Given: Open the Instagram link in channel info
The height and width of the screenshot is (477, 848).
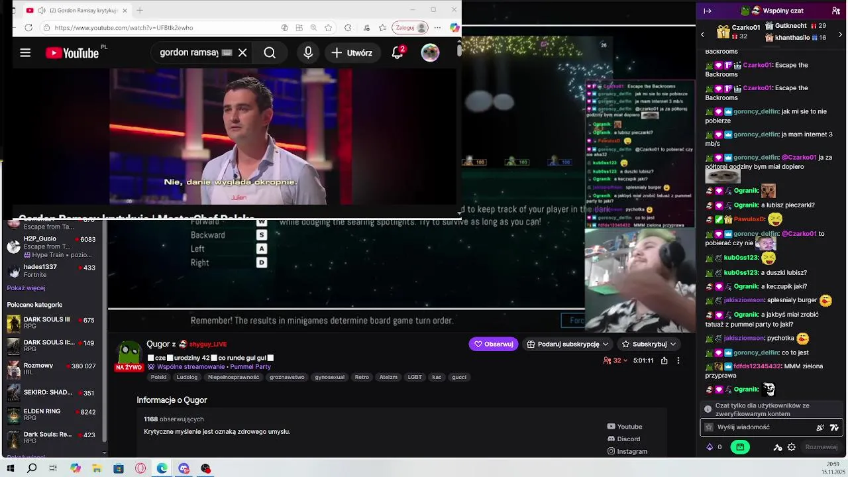Looking at the screenshot, I should [627, 451].
